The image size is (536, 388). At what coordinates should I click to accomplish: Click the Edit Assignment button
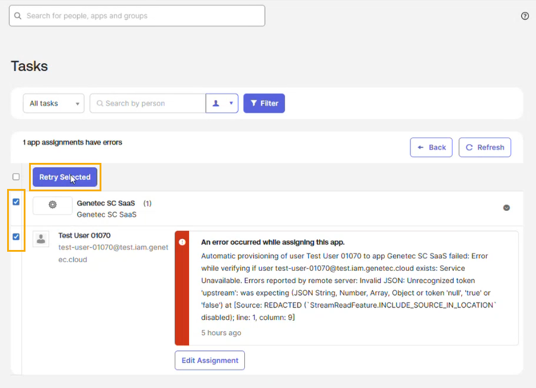pyautogui.click(x=209, y=360)
